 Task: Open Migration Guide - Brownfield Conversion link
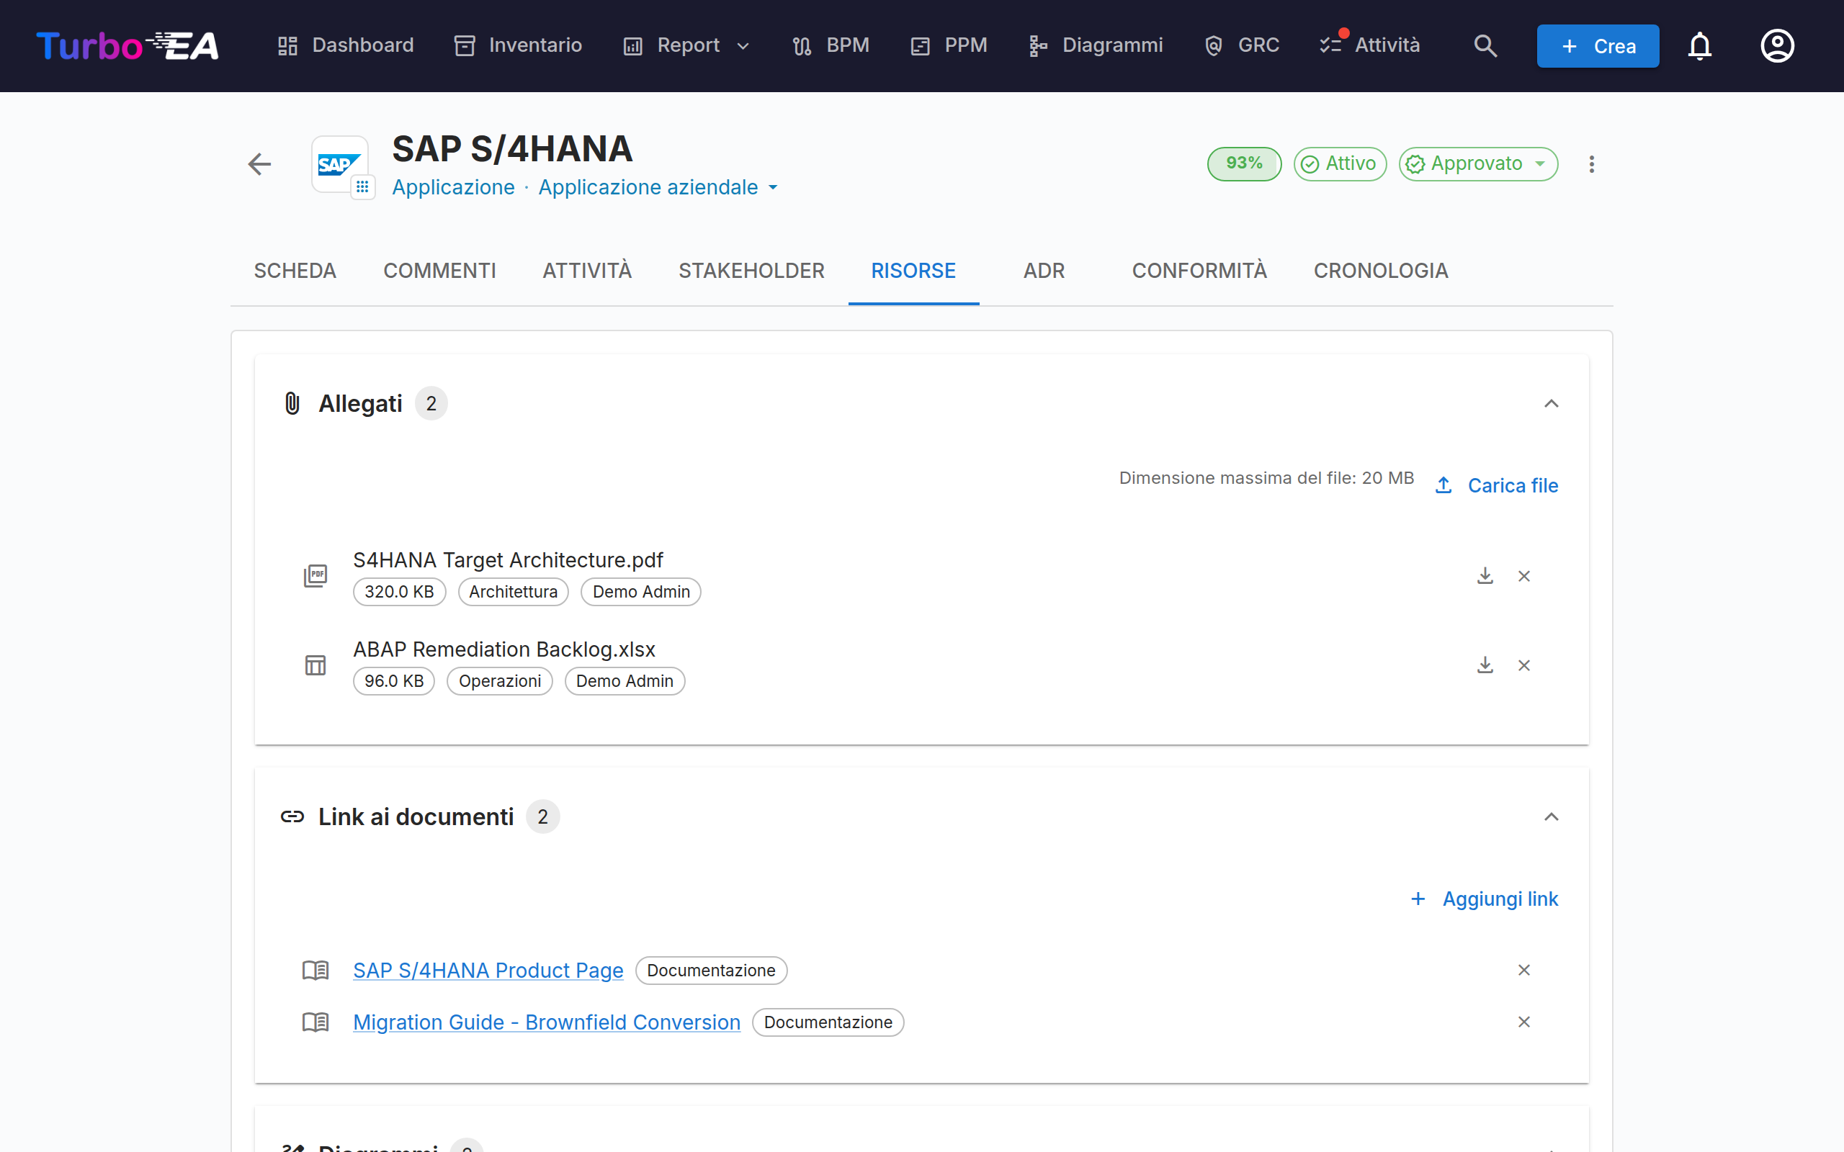tap(546, 1022)
